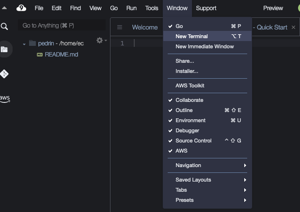Choose Share... in the Window menu

(207, 61)
